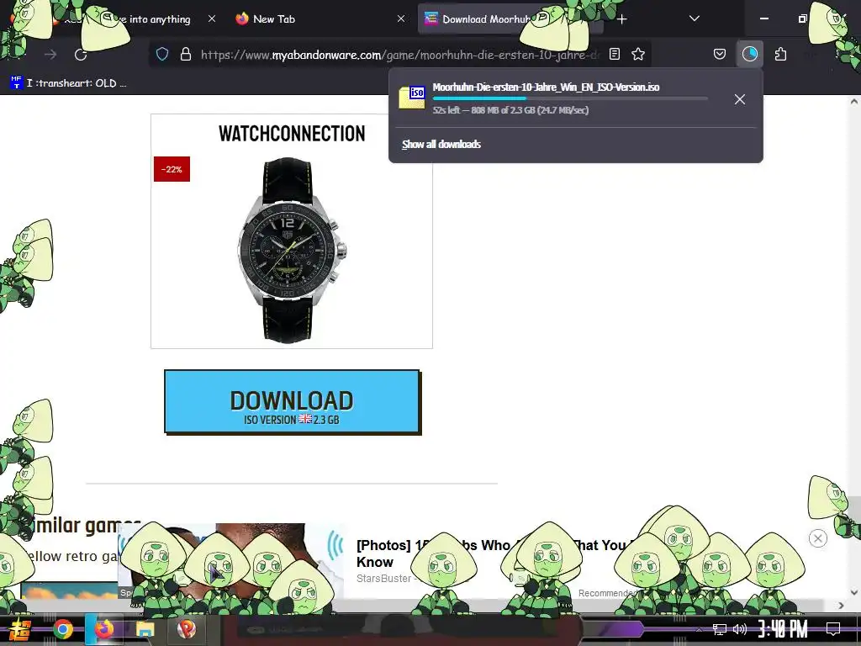Open Firefox from the taskbar
The height and width of the screenshot is (646, 861).
(103, 629)
